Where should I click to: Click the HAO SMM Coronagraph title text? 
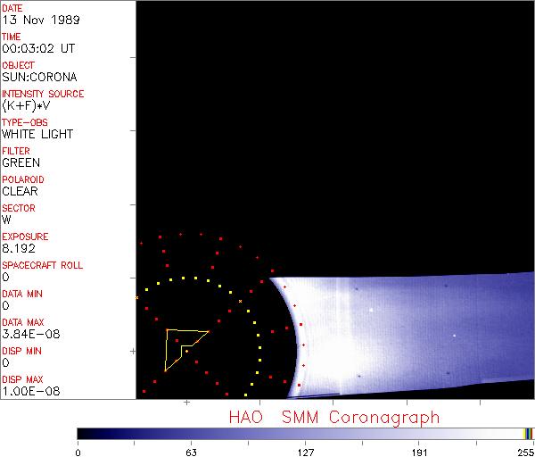point(333,416)
